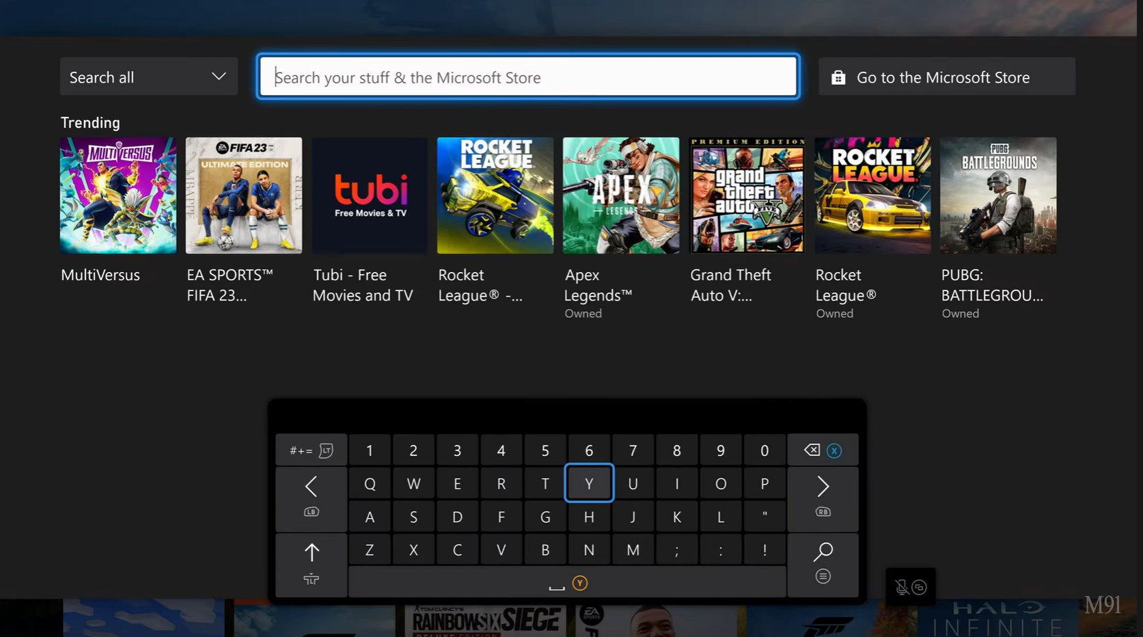Open the Rainbow Six Siege tile
Viewport: 1143px width, 637px height.
485,619
